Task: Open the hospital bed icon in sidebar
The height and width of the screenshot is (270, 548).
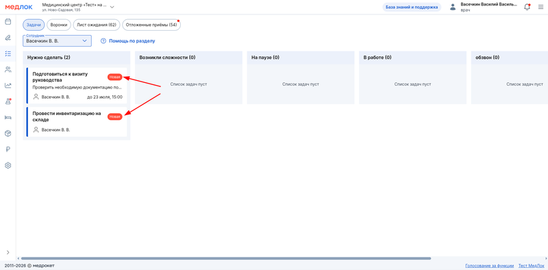Action: [x=8, y=117]
